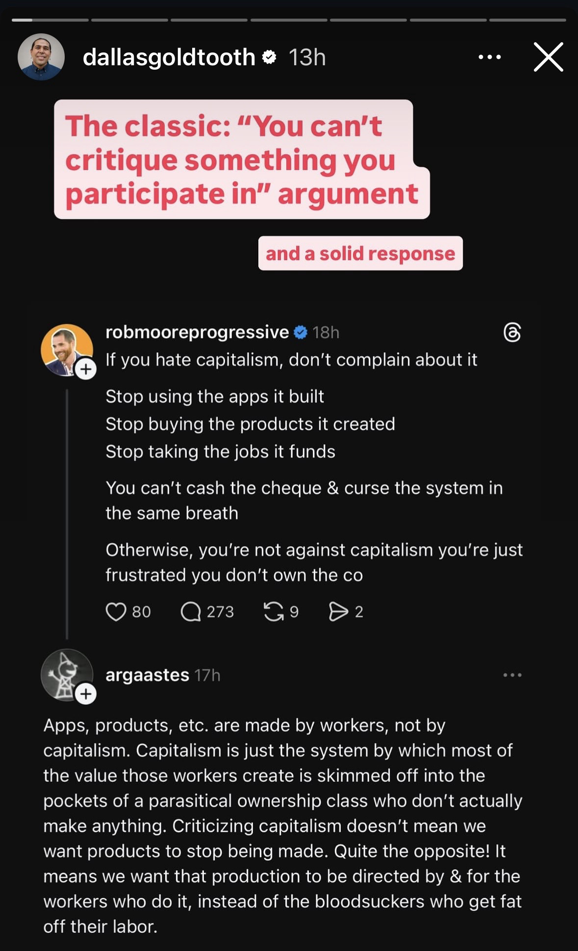Tap dallasgoldtooth's verified badge
The height and width of the screenshot is (951, 578).
click(269, 57)
